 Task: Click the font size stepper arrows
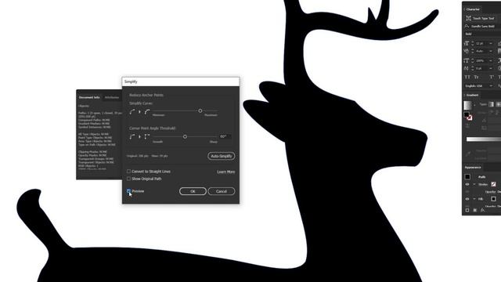tap(472, 43)
